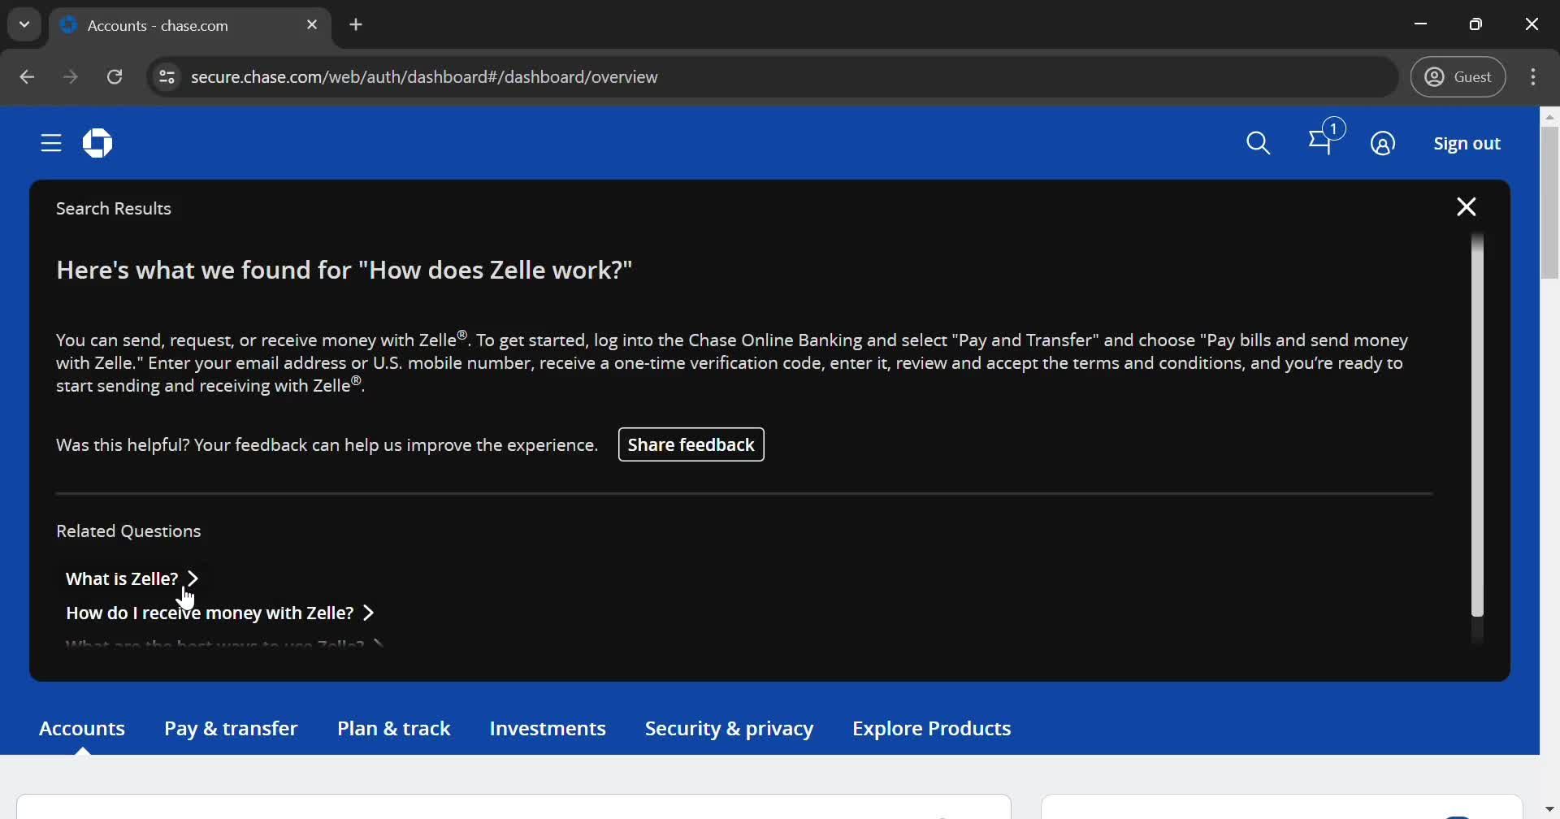
Task: Reload the current page
Action: pyautogui.click(x=115, y=77)
